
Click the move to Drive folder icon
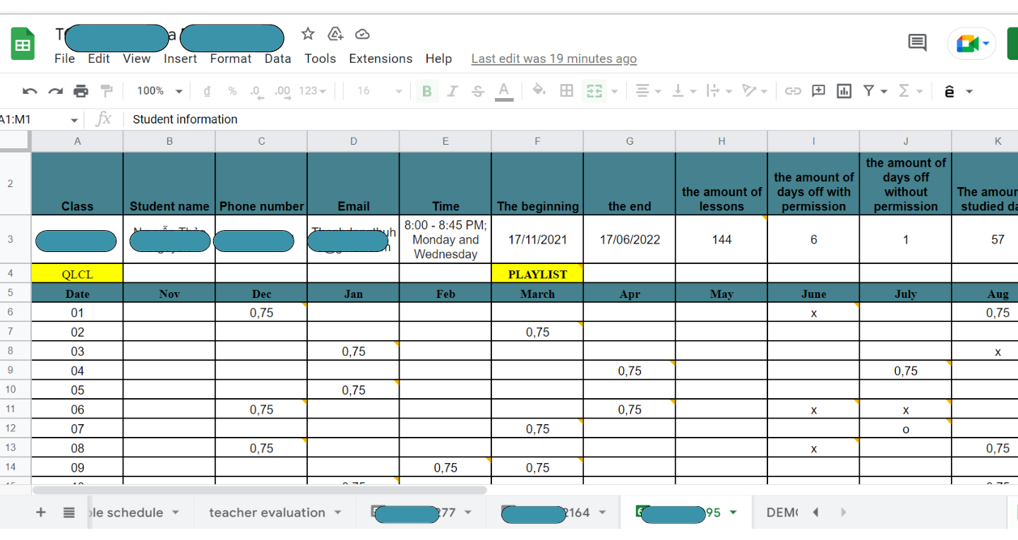pos(335,34)
